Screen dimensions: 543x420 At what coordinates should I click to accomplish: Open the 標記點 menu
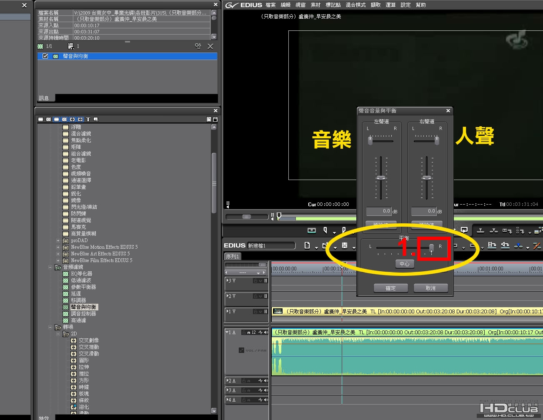[x=333, y=5]
